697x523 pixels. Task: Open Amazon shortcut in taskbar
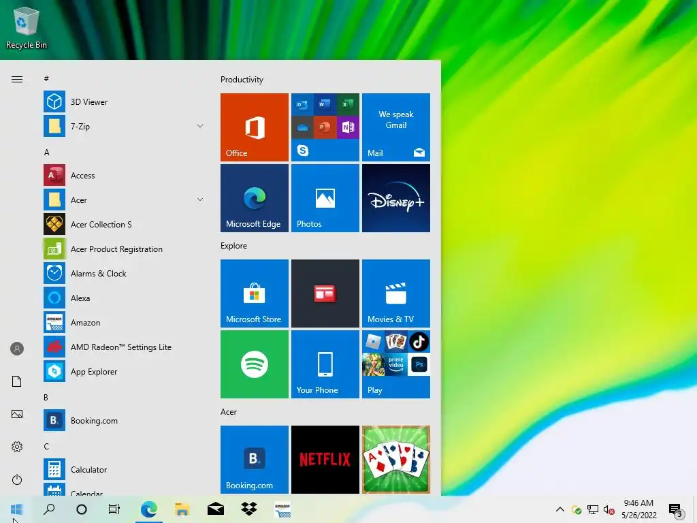click(x=282, y=509)
